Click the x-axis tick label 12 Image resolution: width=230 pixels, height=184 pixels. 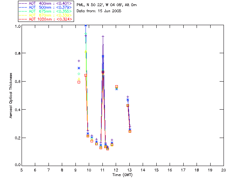point(116,170)
